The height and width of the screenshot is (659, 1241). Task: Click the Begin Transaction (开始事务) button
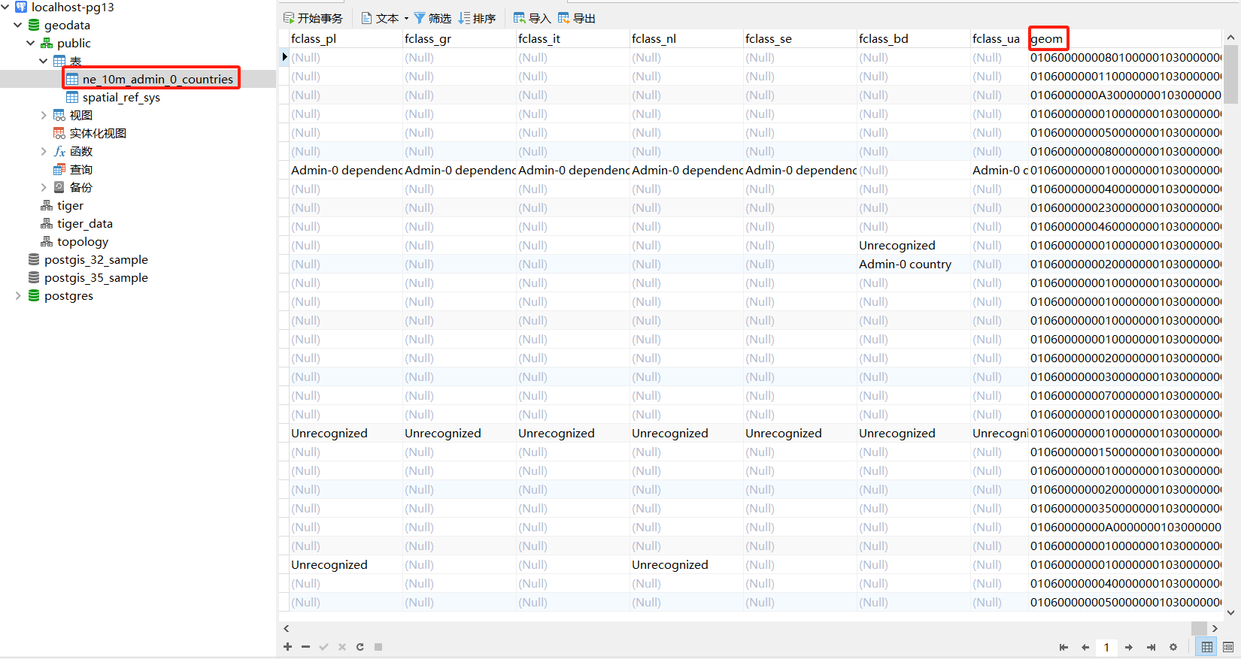[313, 18]
